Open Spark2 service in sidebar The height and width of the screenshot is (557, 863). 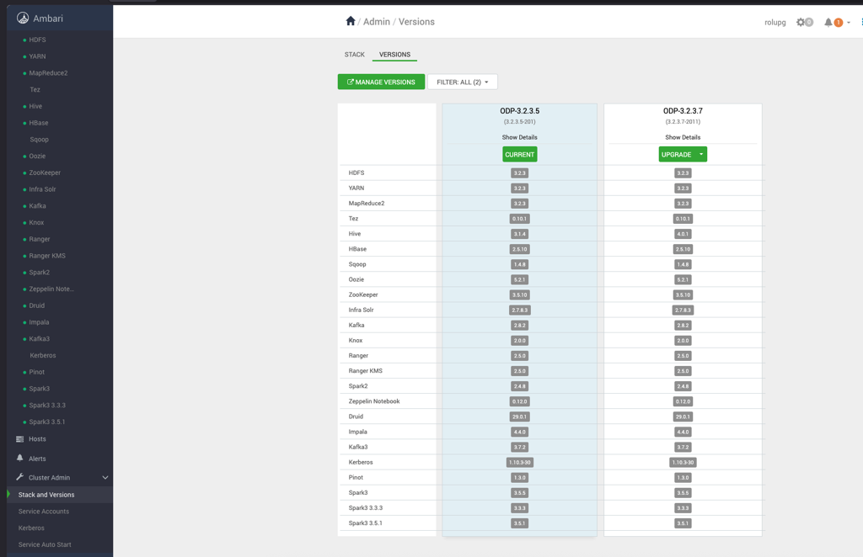click(39, 273)
